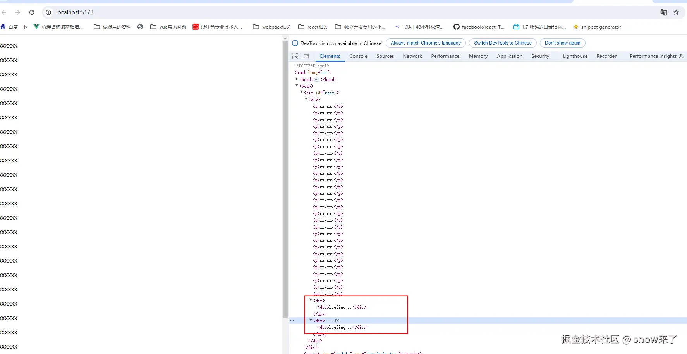This screenshot has height=354, width=687.
Task: Open the facebook/react GitHub bookmark
Action: tap(479, 27)
